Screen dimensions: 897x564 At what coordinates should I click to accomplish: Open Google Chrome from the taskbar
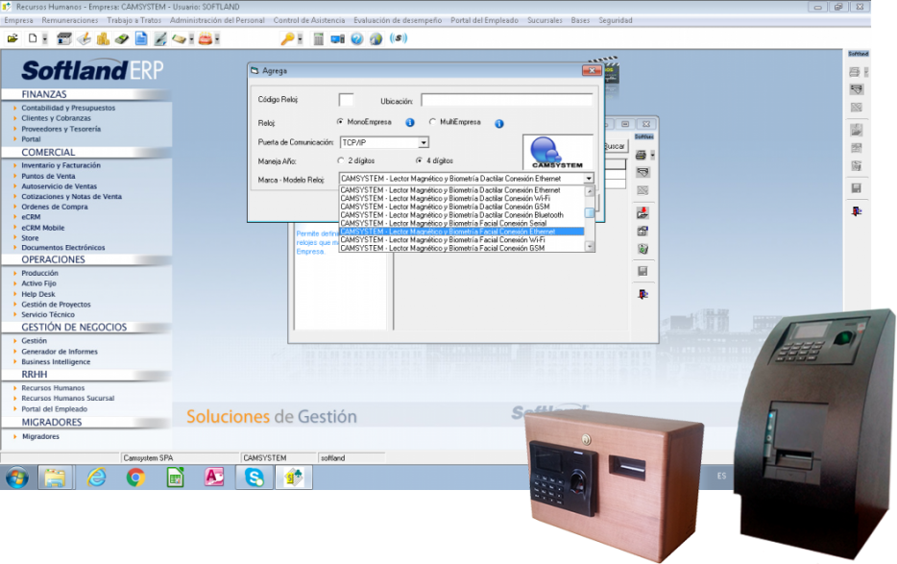135,477
